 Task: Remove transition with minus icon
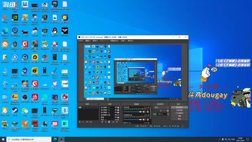tap(164, 111)
